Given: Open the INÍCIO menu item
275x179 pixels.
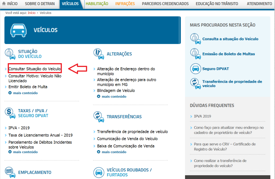Looking at the screenshot, I should (12, 3).
